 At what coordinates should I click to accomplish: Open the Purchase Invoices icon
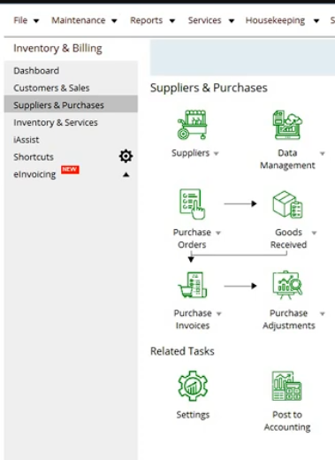pyautogui.click(x=193, y=285)
